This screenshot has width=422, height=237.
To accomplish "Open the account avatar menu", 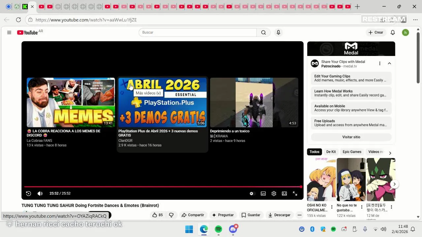I will 406,32.
